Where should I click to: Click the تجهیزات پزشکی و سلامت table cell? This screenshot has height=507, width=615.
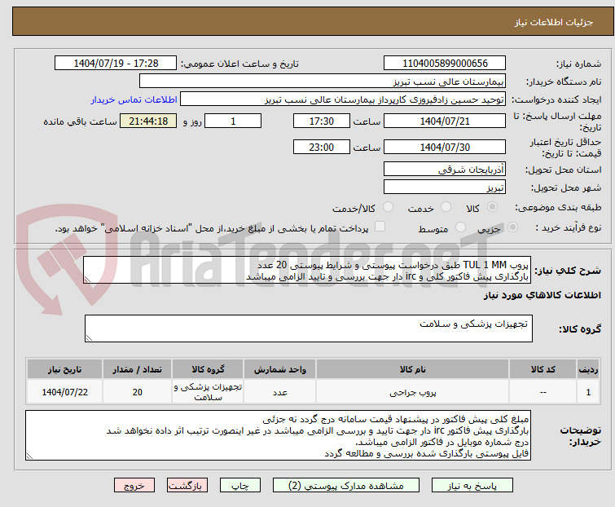pyautogui.click(x=208, y=392)
